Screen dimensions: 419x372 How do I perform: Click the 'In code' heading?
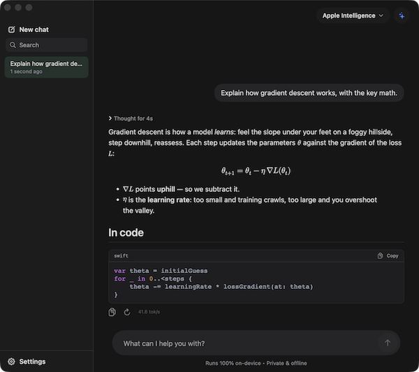pyautogui.click(x=126, y=232)
